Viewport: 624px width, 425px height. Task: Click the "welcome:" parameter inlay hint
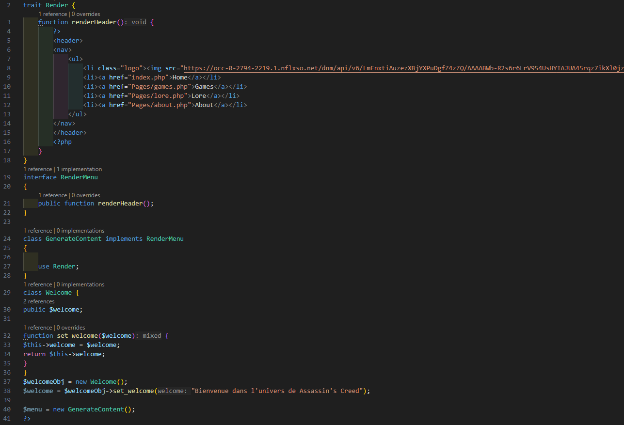pyautogui.click(x=173, y=391)
